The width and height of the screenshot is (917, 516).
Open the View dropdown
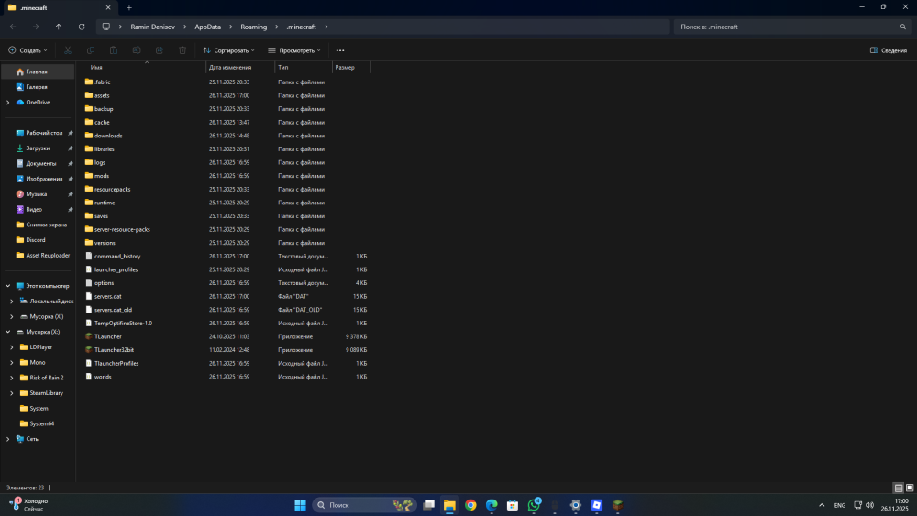point(294,50)
